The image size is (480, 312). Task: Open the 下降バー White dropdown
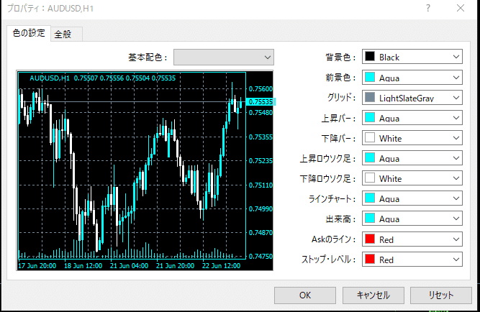(412, 138)
